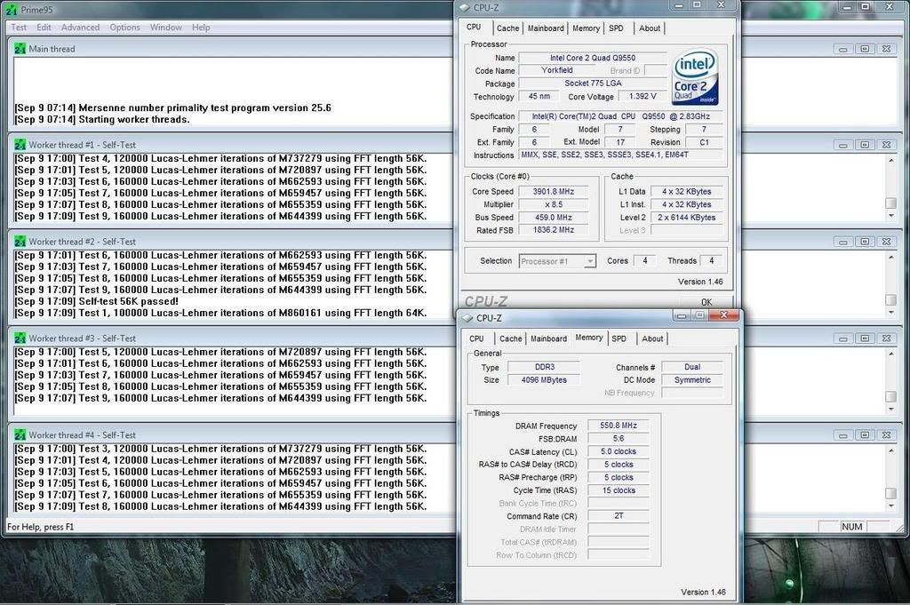Click Worker thread #1 window icon
The image size is (910, 605).
pyautogui.click(x=20, y=145)
